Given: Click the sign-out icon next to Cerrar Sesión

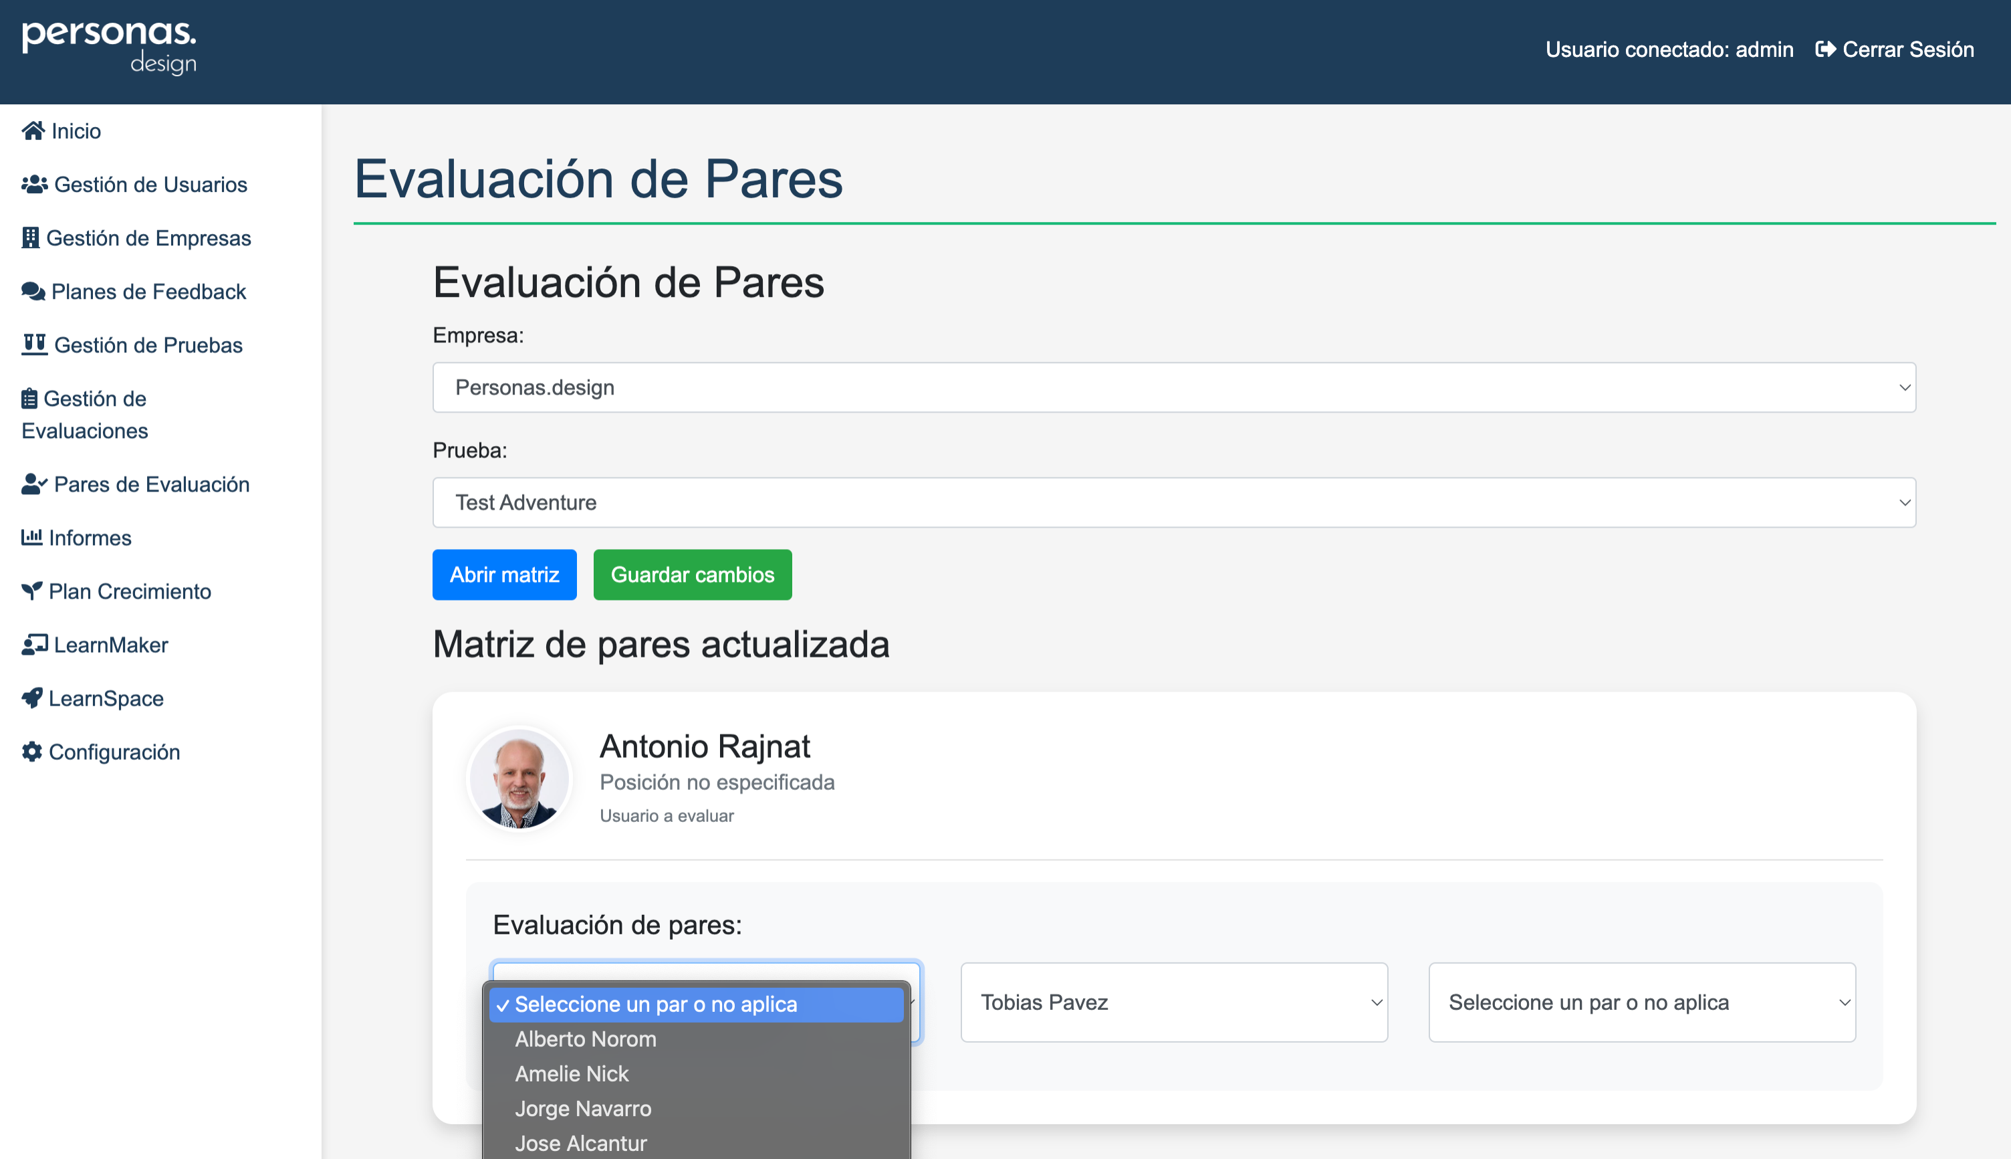Looking at the screenshot, I should (x=1825, y=49).
